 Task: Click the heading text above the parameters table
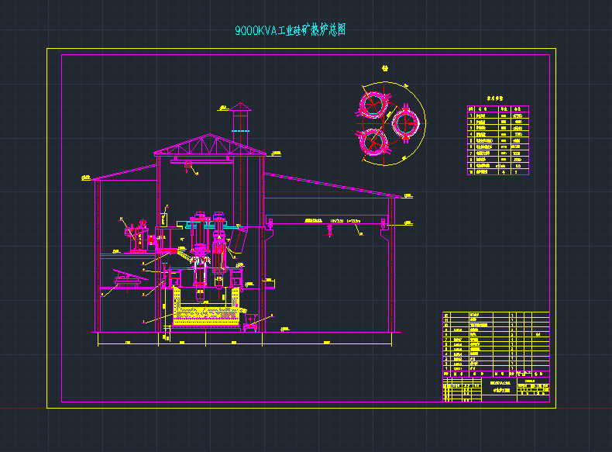point(495,99)
